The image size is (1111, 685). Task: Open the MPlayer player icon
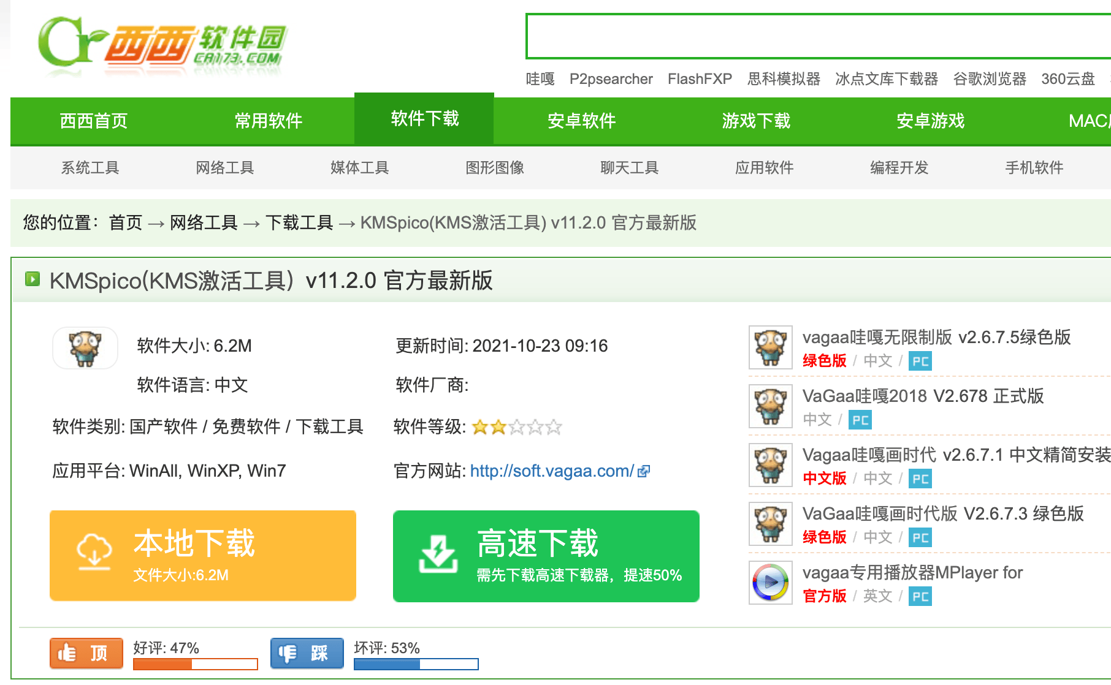pos(771,583)
